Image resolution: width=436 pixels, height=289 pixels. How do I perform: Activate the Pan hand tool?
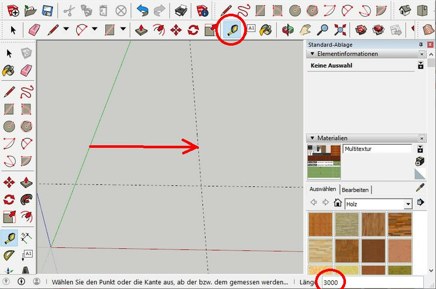305,30
